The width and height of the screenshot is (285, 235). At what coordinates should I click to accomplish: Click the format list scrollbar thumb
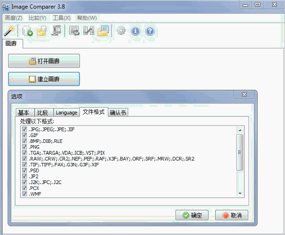pyautogui.click(x=240, y=152)
